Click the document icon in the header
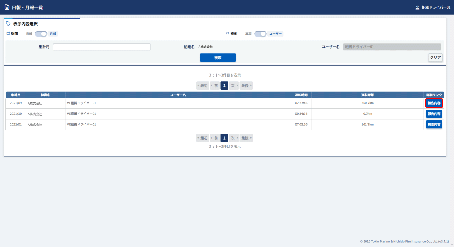Viewport: 454px width, 247px height. (x=7, y=7)
